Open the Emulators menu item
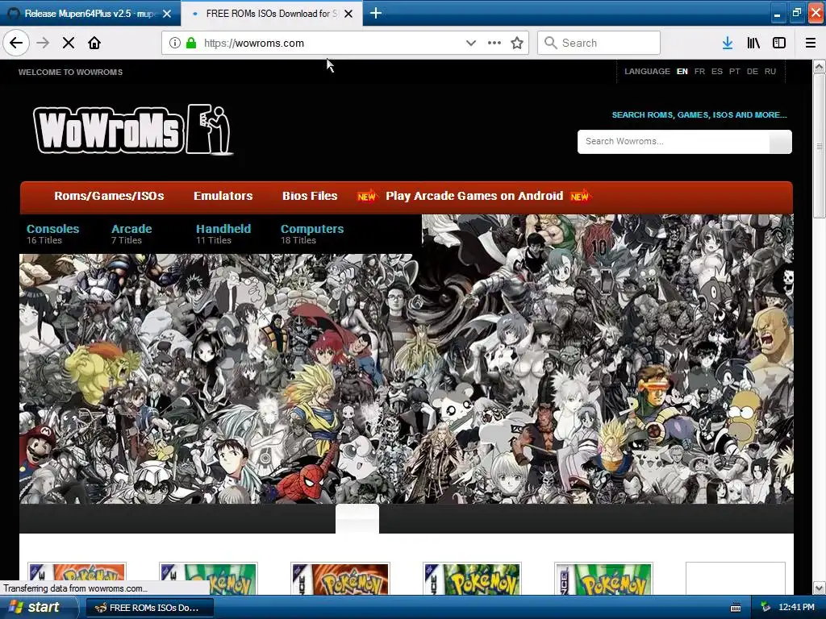Image resolution: width=826 pixels, height=619 pixels. 223,196
